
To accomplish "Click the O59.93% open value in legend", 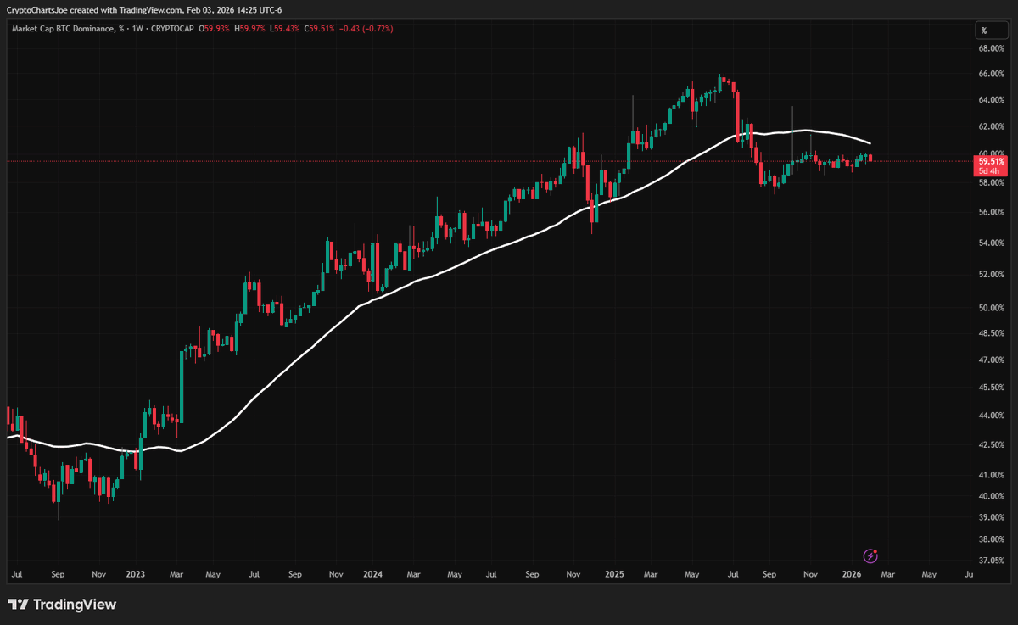I will pyautogui.click(x=214, y=28).
